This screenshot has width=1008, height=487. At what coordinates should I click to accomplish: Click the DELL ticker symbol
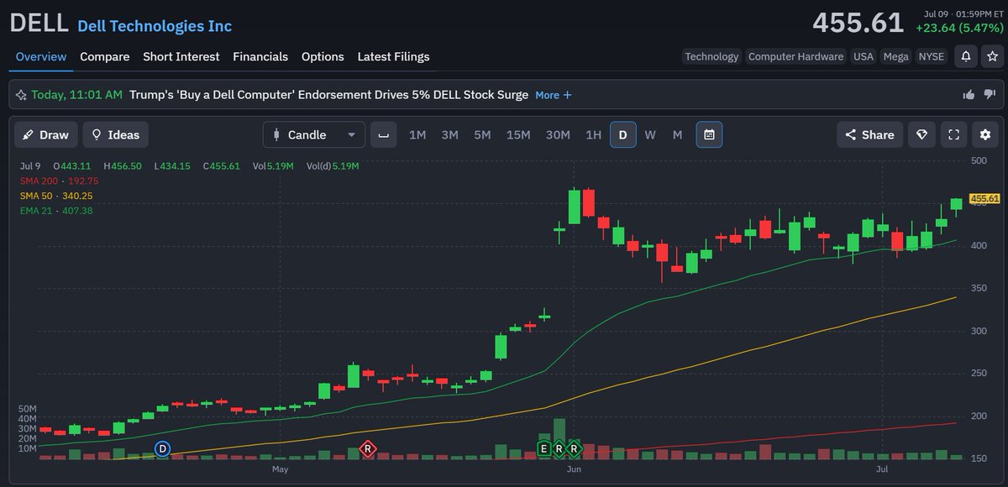(39, 23)
